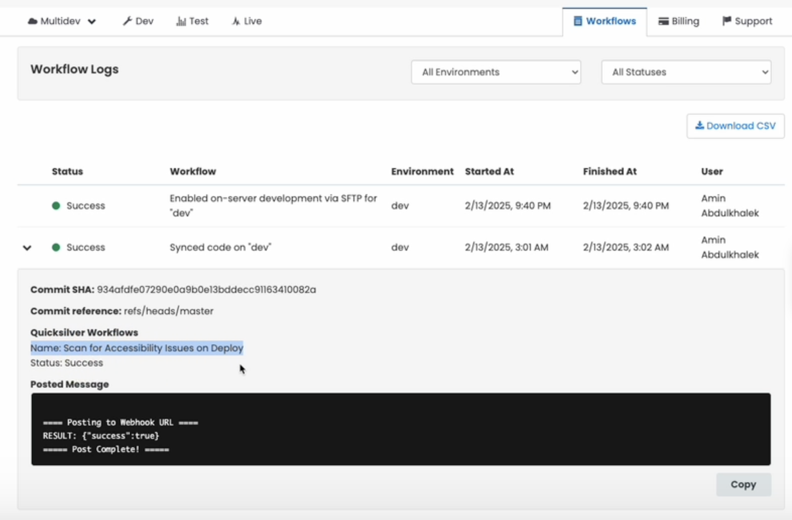
Task: Copy the posted message output
Action: tap(743, 484)
